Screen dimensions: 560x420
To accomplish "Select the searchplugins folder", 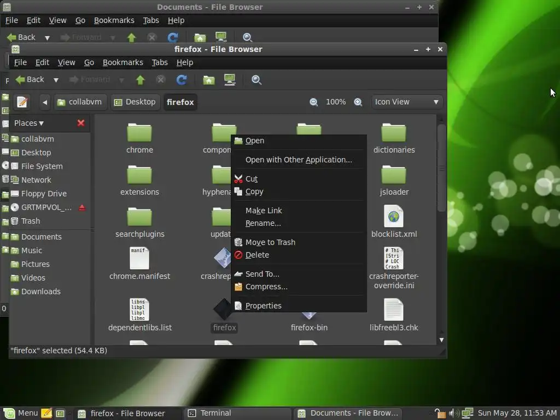I will 139,223.
